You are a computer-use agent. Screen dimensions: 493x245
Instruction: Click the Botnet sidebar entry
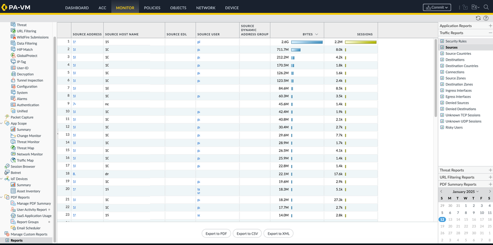[x=16, y=173]
